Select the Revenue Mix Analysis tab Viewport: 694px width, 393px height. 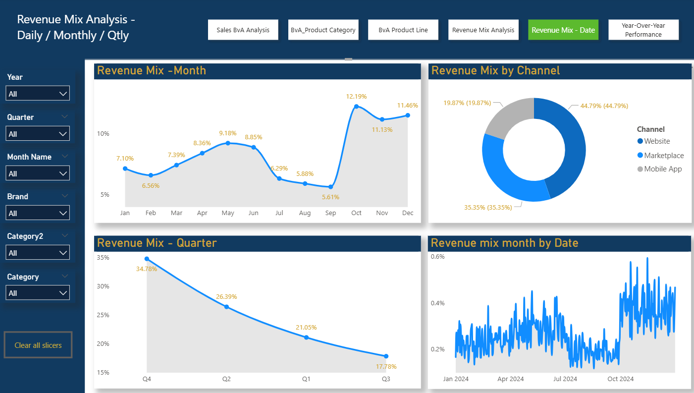tap(483, 29)
